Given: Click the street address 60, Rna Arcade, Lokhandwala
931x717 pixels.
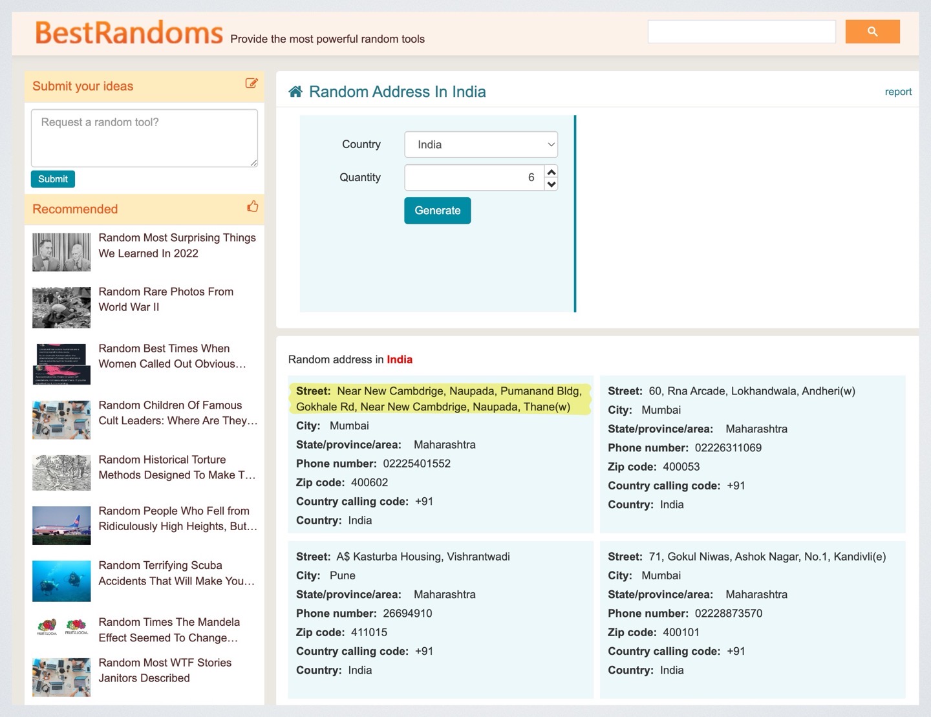Looking at the screenshot, I should 752,391.
